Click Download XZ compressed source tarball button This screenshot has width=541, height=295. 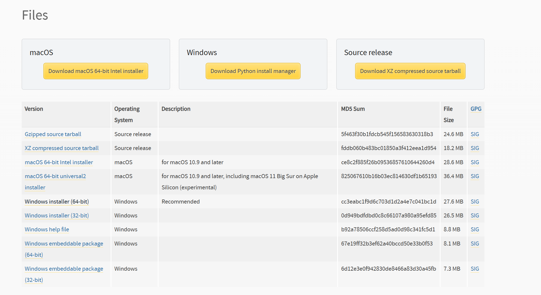(410, 71)
